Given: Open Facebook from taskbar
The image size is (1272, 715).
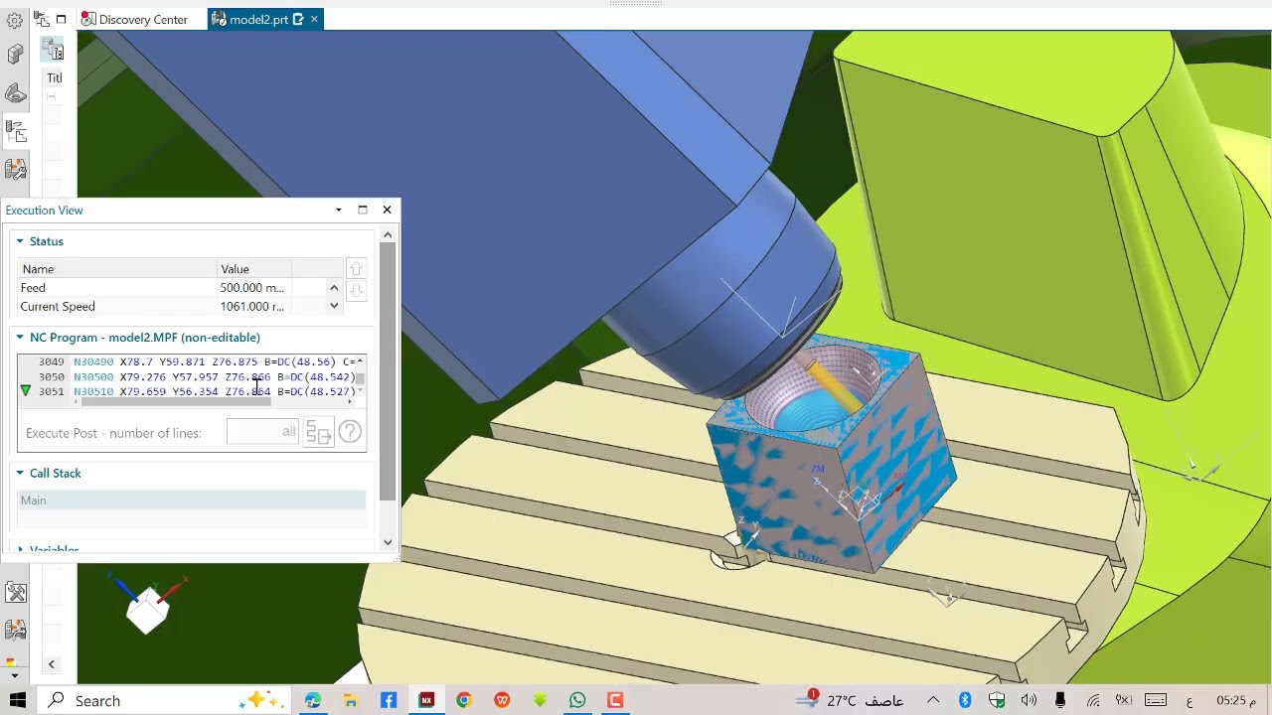Looking at the screenshot, I should [389, 700].
